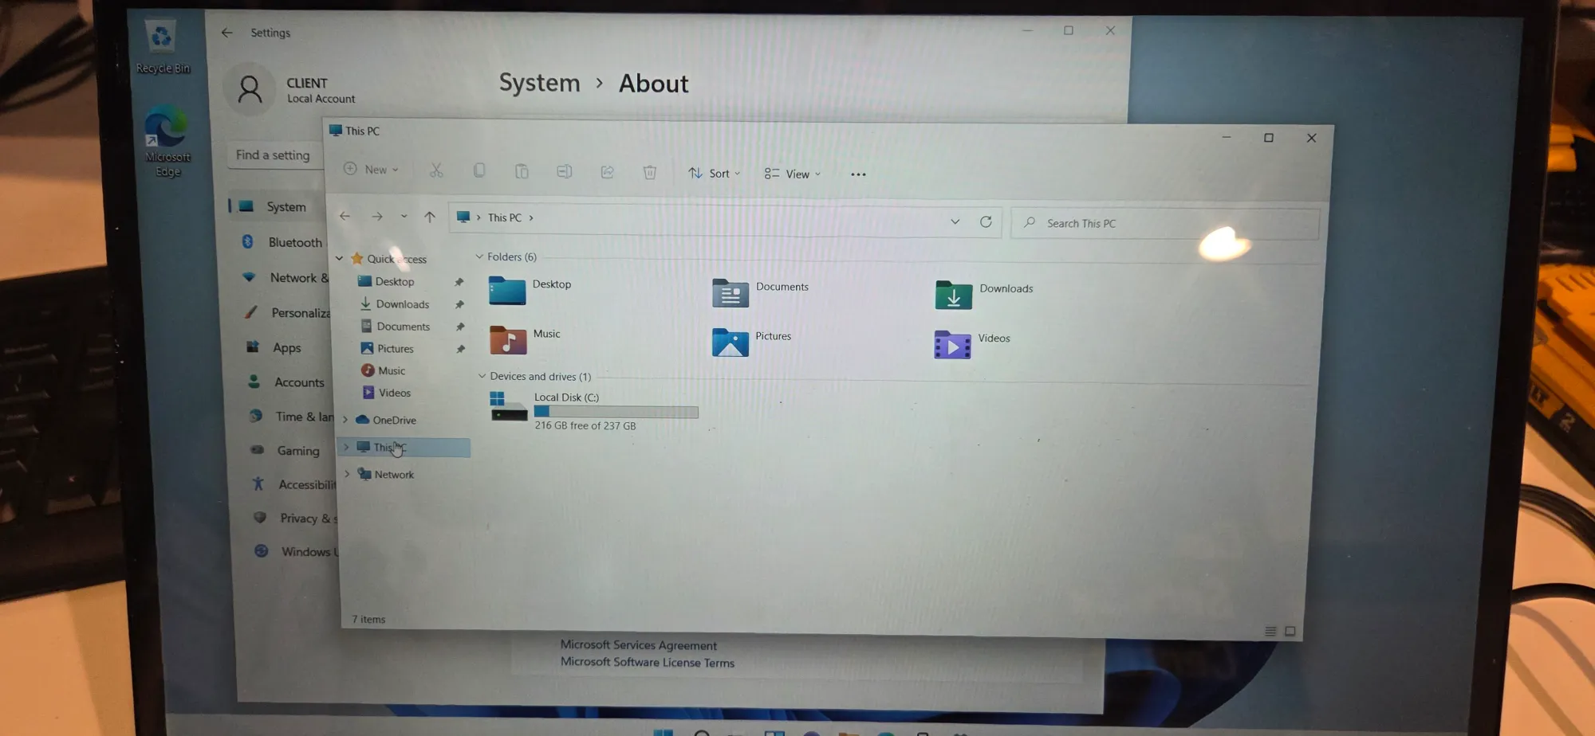Click the Cut scissors icon in toolbar
The width and height of the screenshot is (1595, 736).
[436, 170]
